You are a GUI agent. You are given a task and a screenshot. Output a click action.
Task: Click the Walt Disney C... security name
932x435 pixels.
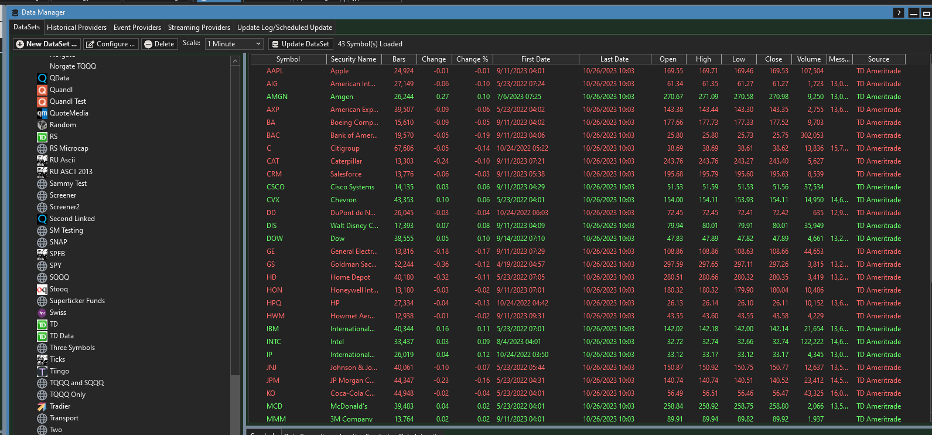354,226
